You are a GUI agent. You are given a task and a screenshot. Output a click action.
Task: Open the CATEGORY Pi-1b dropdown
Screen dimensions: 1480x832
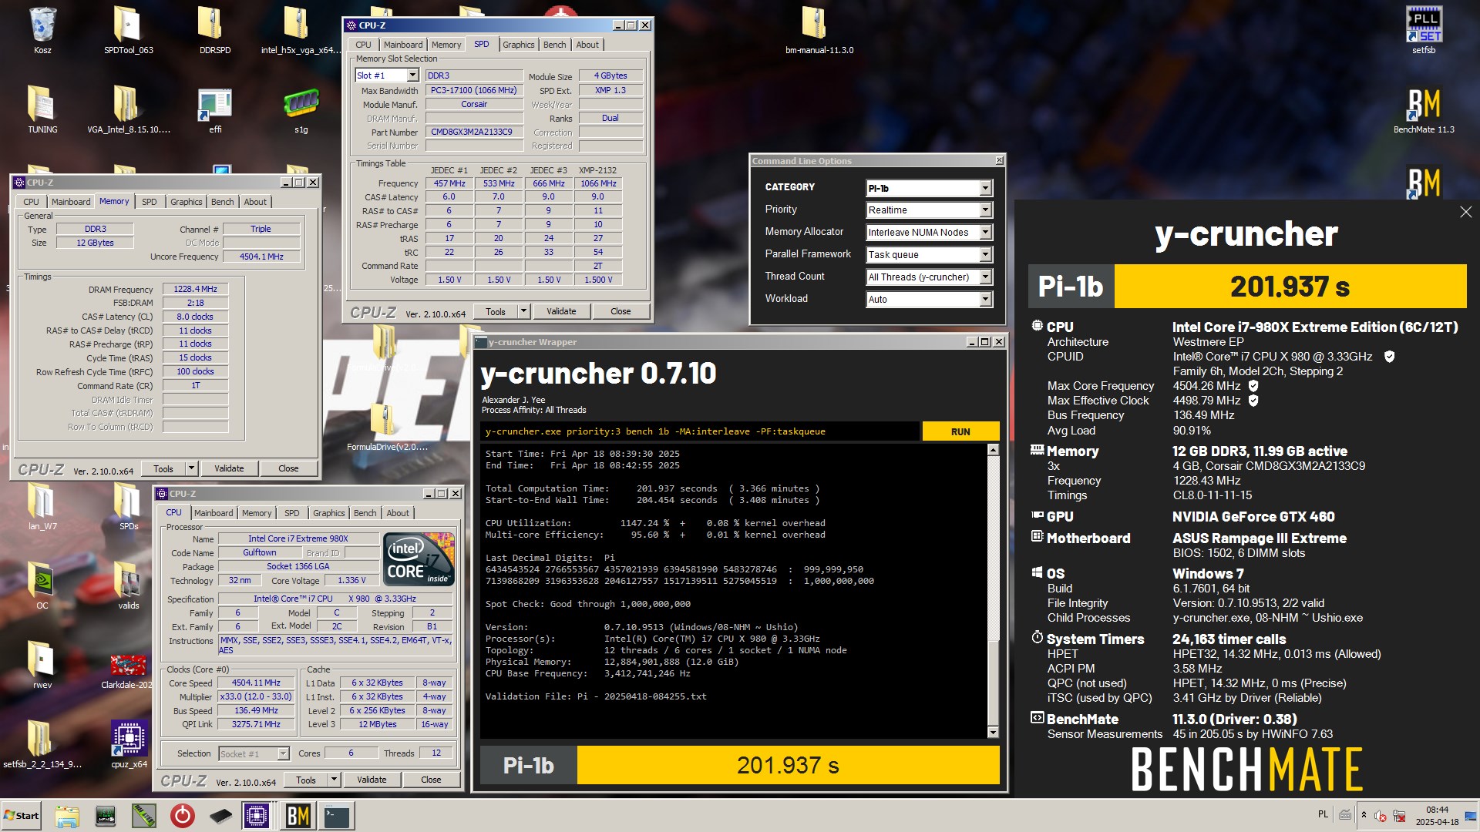coord(985,188)
